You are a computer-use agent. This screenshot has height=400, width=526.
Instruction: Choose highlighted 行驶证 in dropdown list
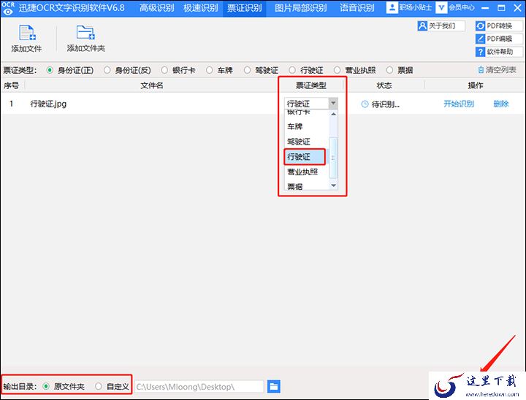[305, 157]
